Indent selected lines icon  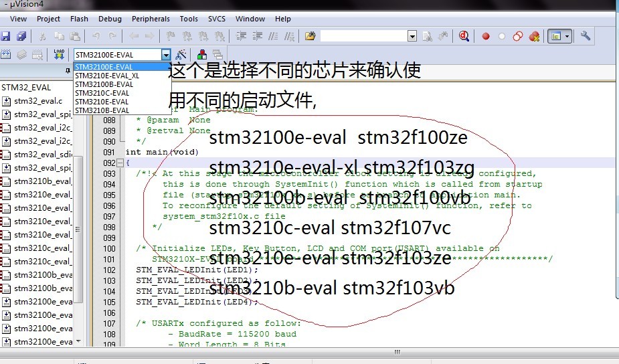coord(241,36)
